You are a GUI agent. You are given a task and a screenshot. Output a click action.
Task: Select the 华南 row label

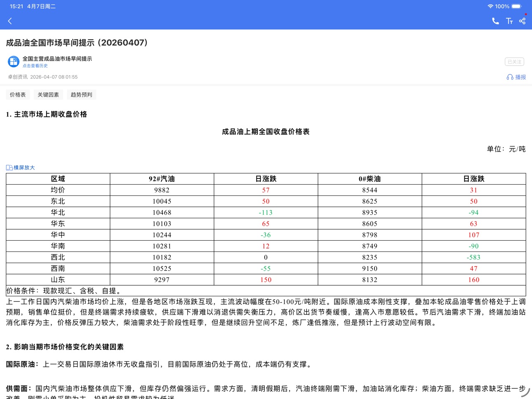58,246
